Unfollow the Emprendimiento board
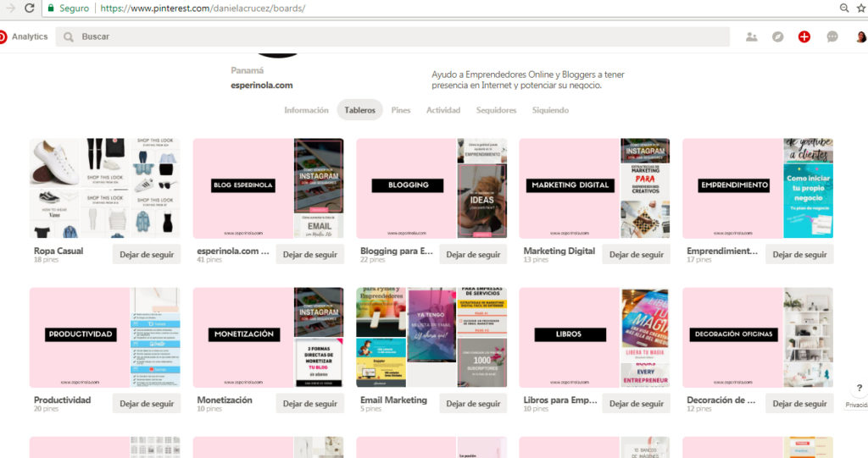This screenshot has height=458, width=868. (x=800, y=255)
